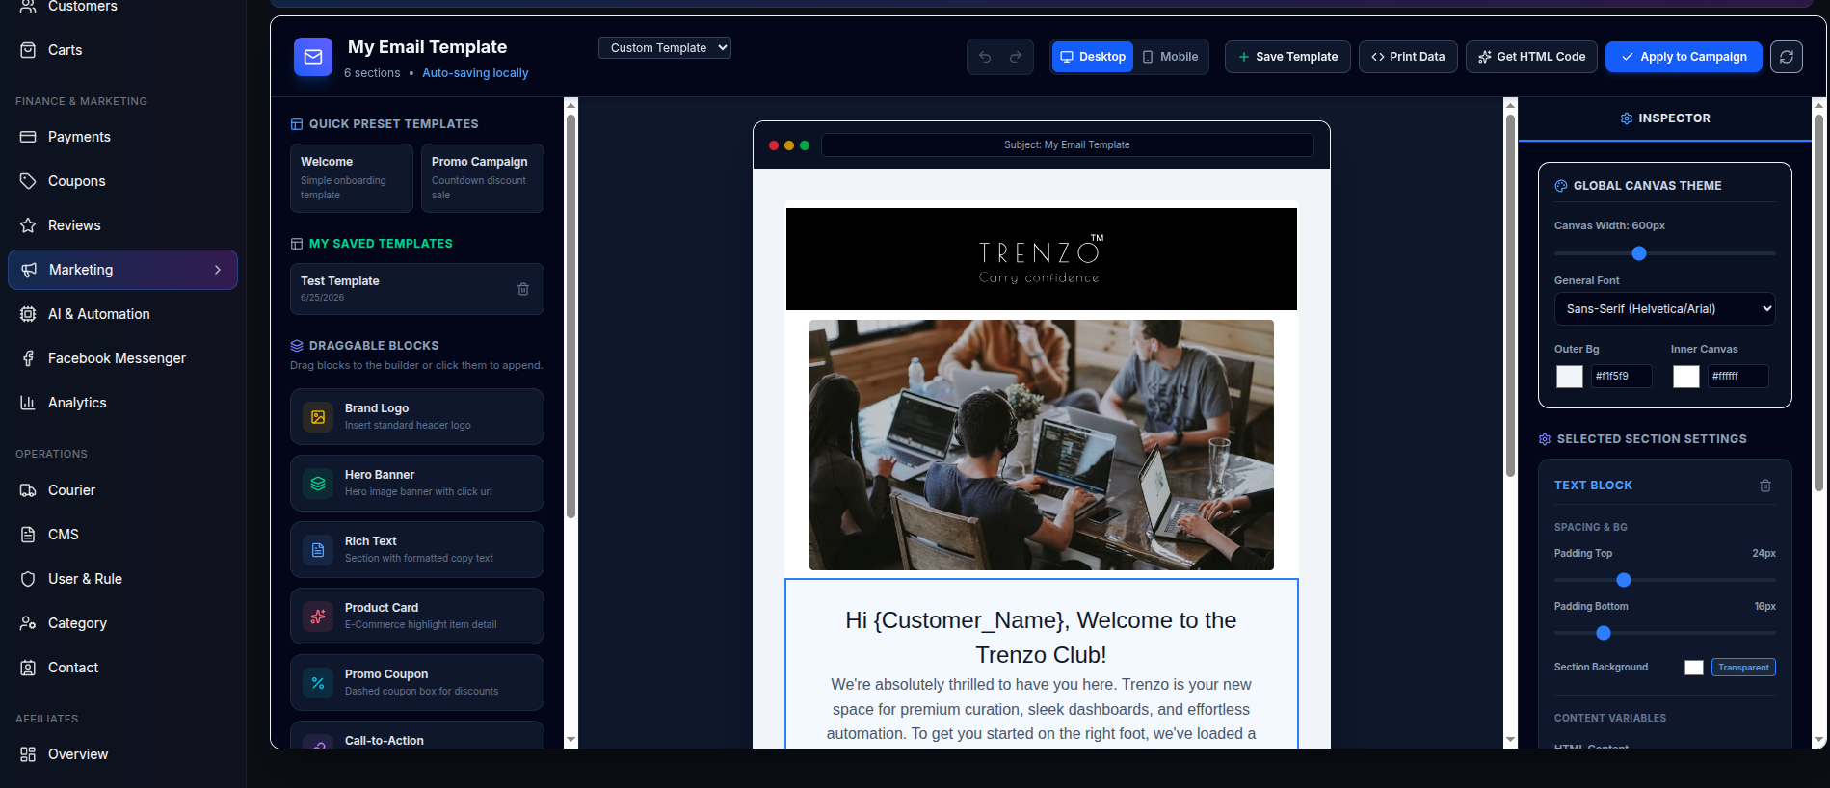Open Courier in the sidebar
Screen dimensions: 1830x788
(122, 490)
